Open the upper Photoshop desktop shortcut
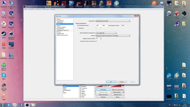Screen dimensions: 190x107 click(11, 14)
